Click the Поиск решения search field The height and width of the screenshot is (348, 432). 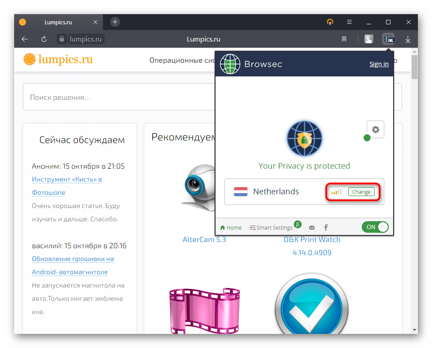119,97
